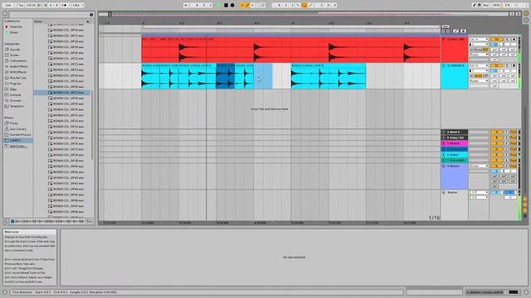
Task: Fold the BONGO track header
Action: [444, 65]
